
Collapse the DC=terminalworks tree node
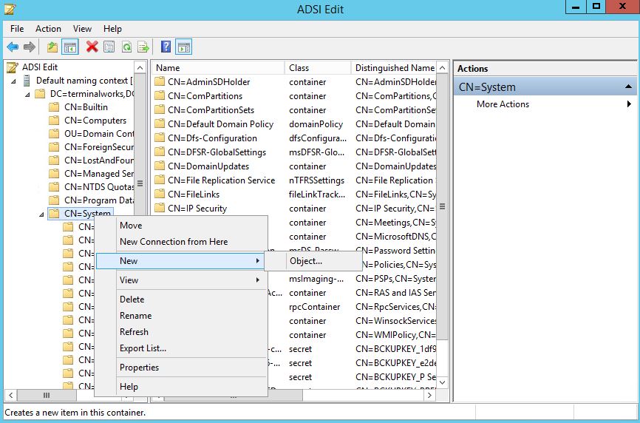[27, 95]
